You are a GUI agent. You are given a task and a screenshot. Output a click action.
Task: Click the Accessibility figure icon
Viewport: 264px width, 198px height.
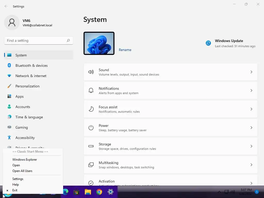(9, 138)
